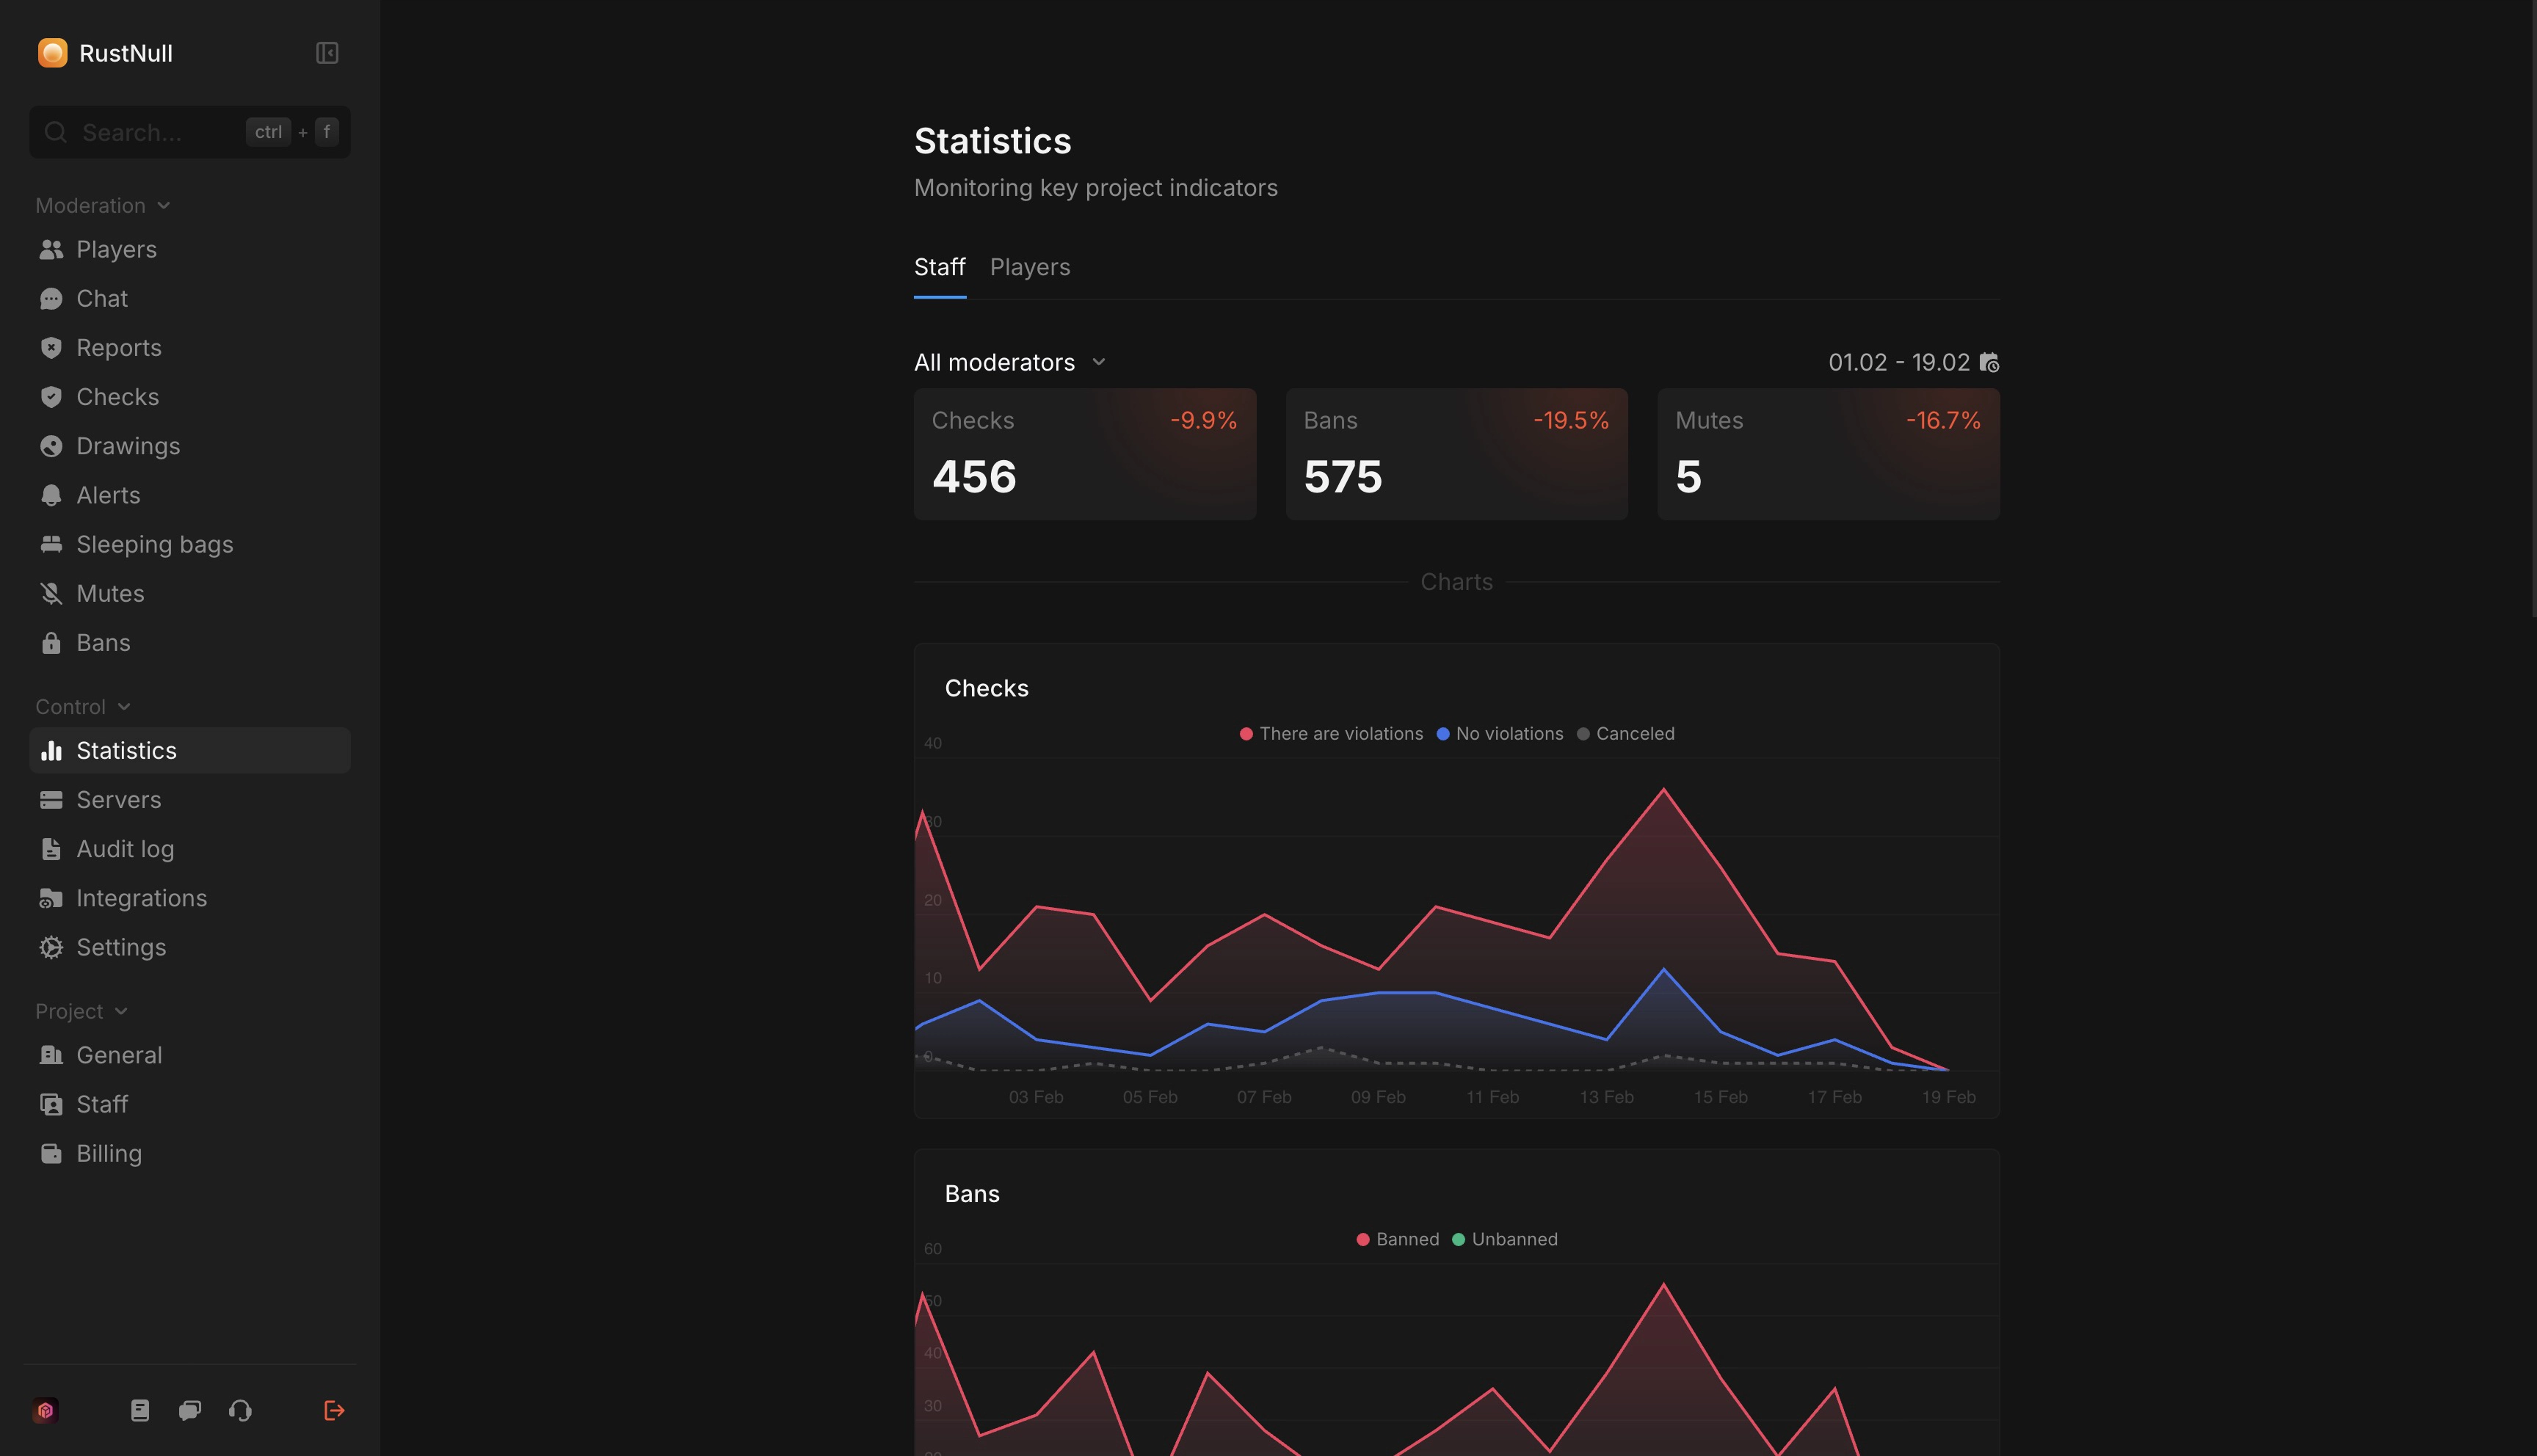This screenshot has width=2537, height=1456.
Task: Log out via the orange exit icon
Action: [334, 1410]
